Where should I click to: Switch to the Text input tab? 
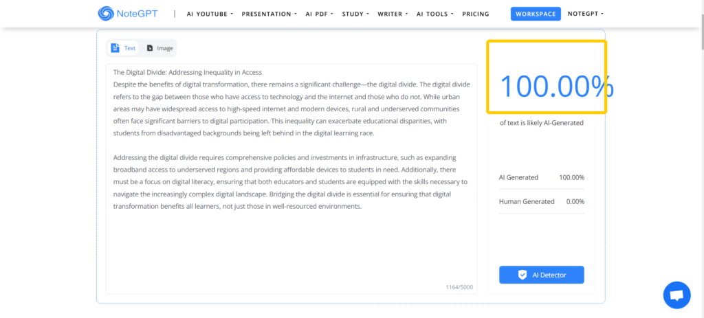(x=124, y=48)
